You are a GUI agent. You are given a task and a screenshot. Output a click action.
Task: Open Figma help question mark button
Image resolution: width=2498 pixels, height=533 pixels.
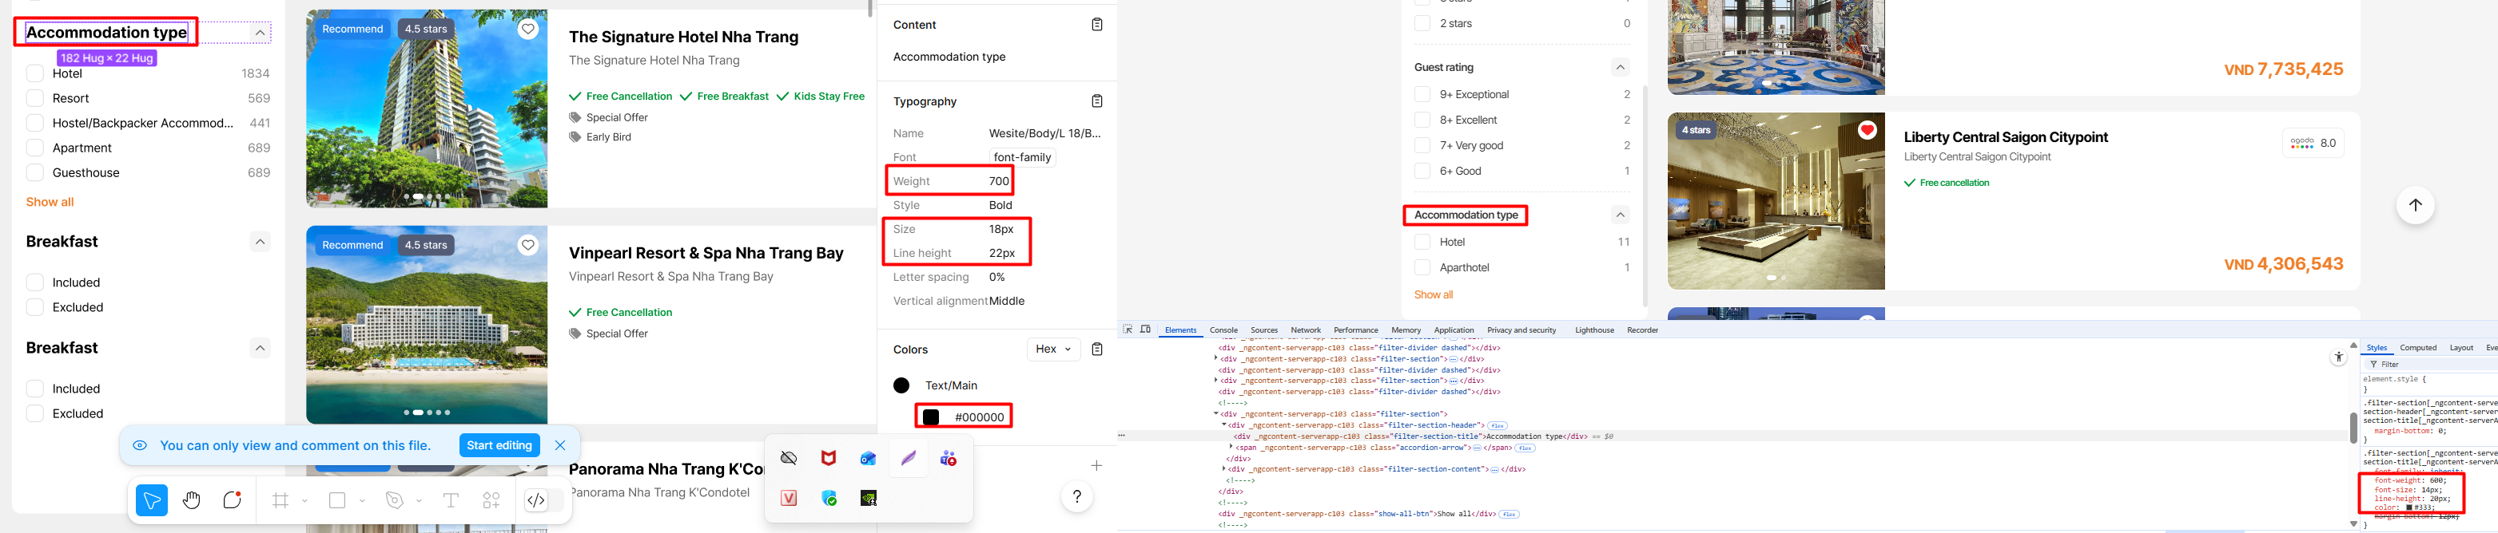pos(1076,497)
